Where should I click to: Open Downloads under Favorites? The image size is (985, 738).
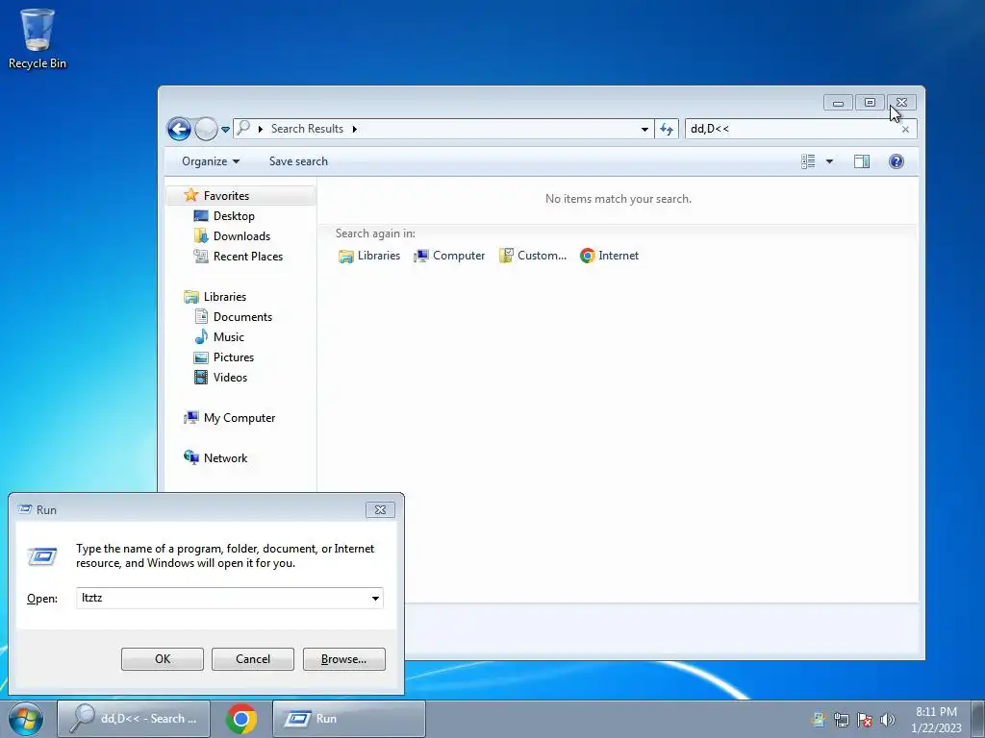tap(241, 236)
